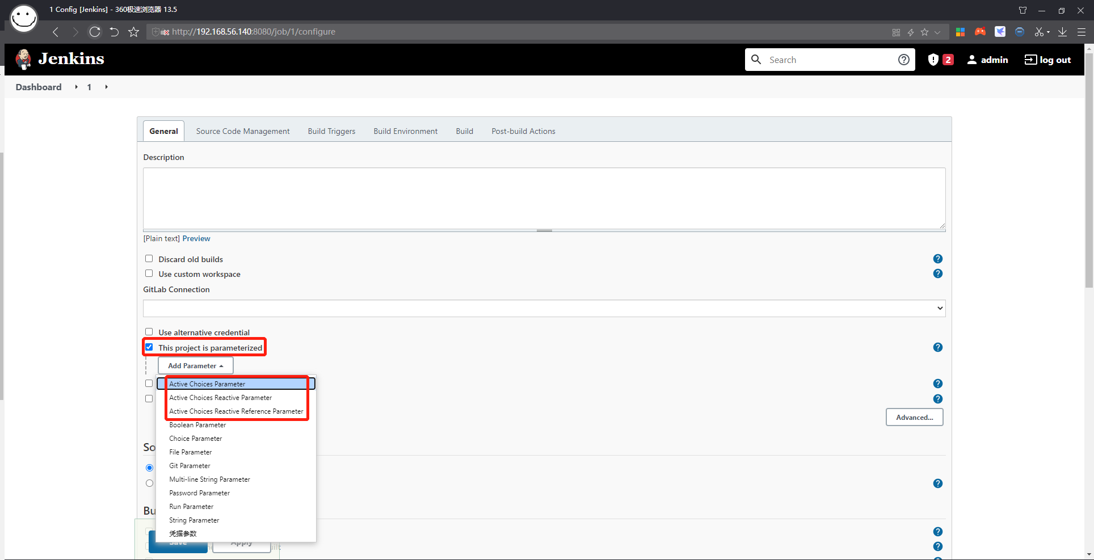
Task: Open help for Use custom workspace
Action: point(938,273)
